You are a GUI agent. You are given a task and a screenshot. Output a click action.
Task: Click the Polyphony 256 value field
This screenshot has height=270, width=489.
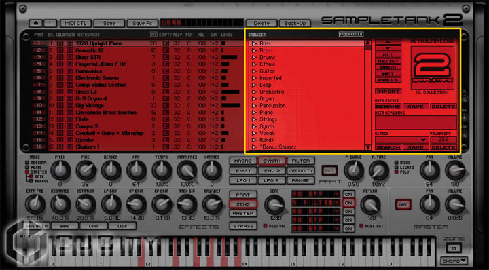[x=443, y=140]
